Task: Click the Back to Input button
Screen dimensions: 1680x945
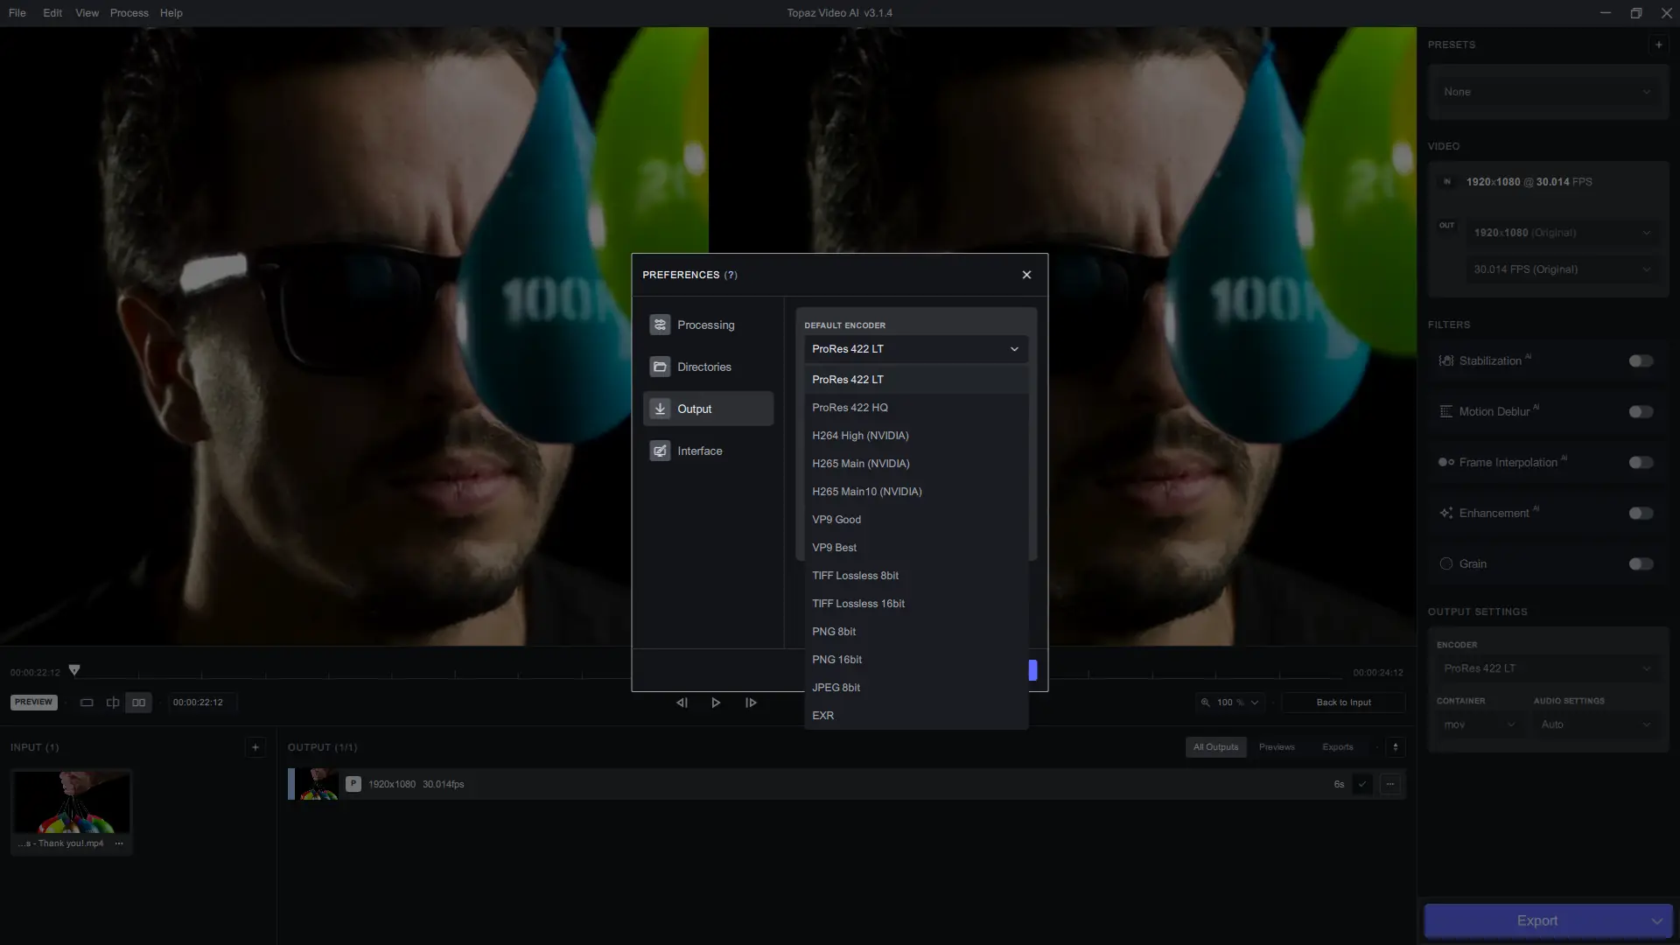Action: pyautogui.click(x=1343, y=703)
